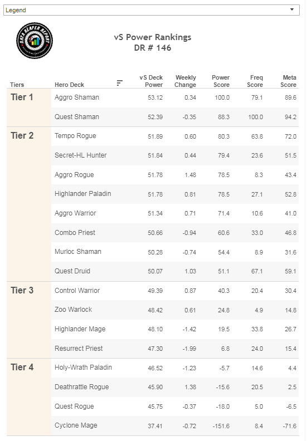Select the Tier 1 group cell
This screenshot has height=441, width=307.
[x=29, y=107]
